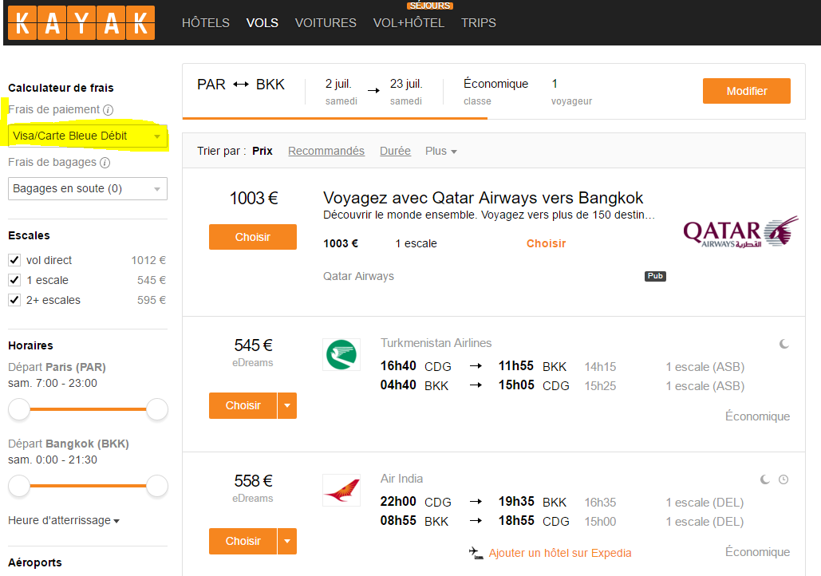Uncheck the 1 escale checkbox
The image size is (821, 576).
tap(14, 279)
